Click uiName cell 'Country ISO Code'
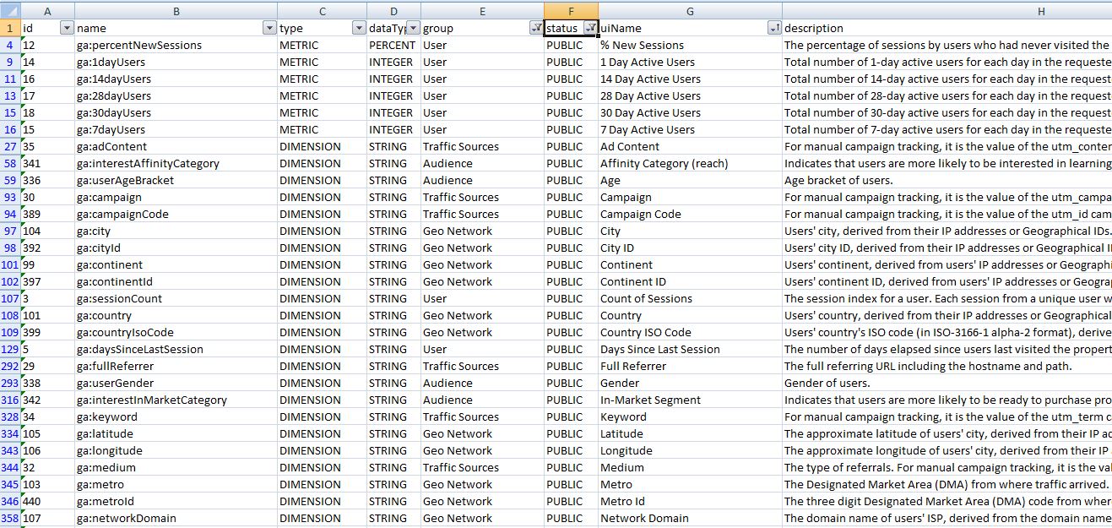This screenshot has height=528, width=1112. 690,332
